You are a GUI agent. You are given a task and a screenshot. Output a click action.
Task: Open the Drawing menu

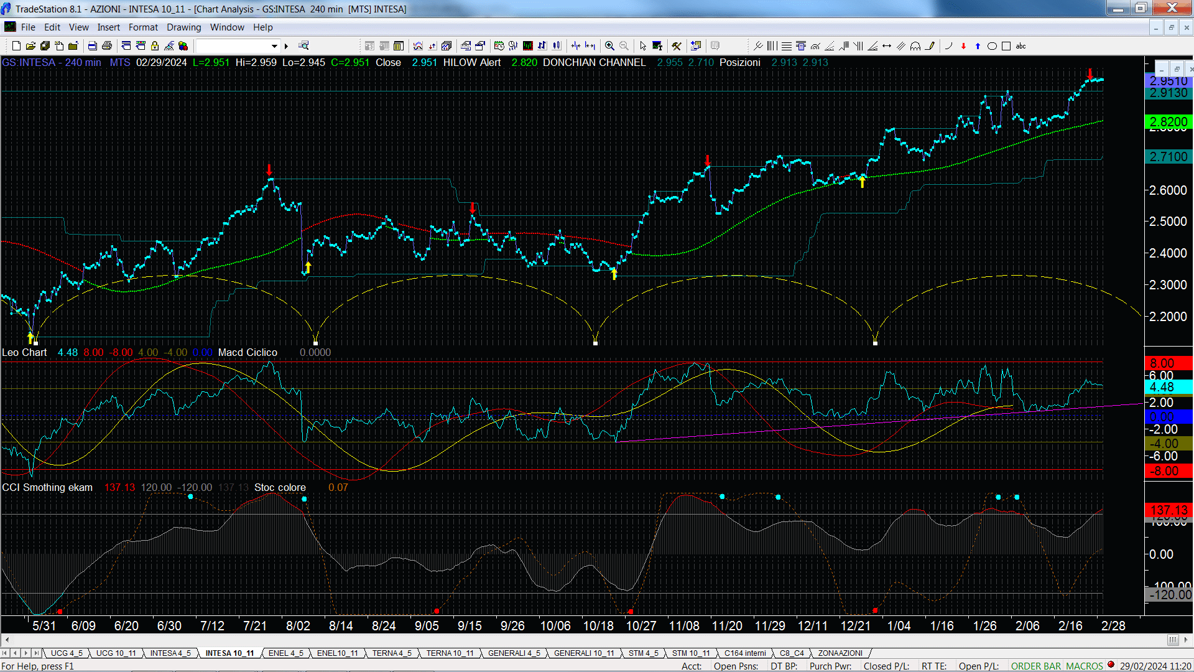(184, 27)
